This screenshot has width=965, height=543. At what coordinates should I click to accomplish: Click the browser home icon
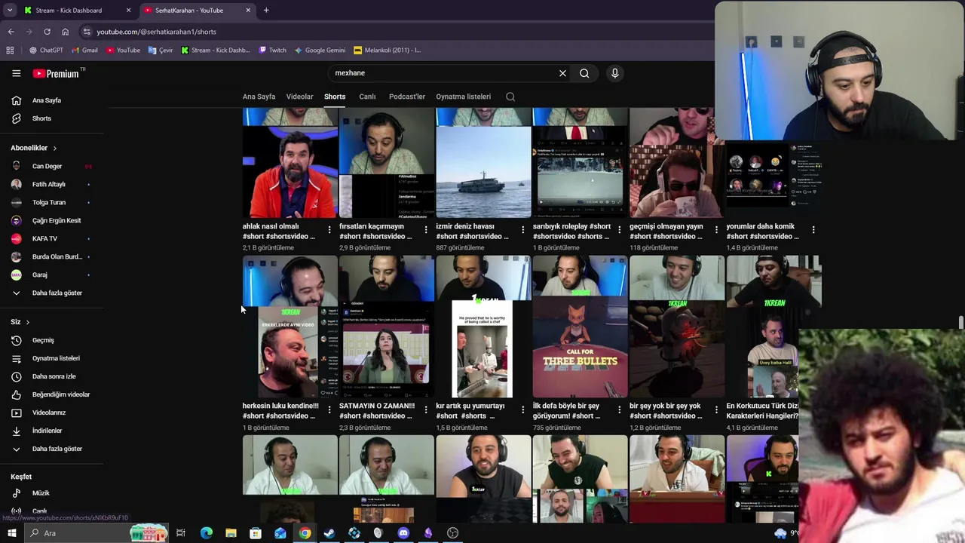click(65, 32)
